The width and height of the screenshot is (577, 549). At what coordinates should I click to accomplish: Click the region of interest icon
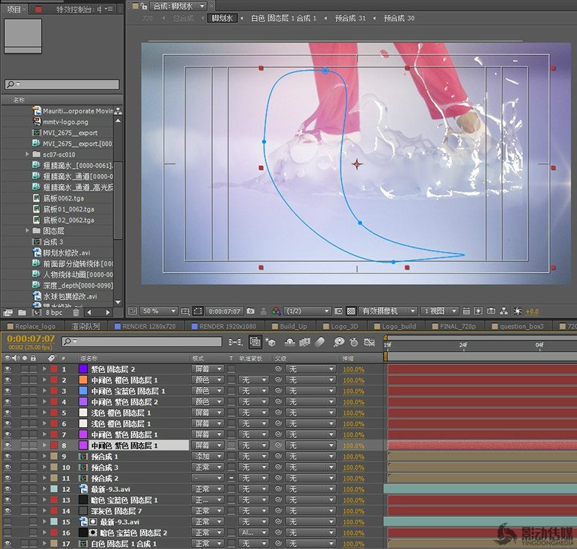pyautogui.click(x=338, y=311)
